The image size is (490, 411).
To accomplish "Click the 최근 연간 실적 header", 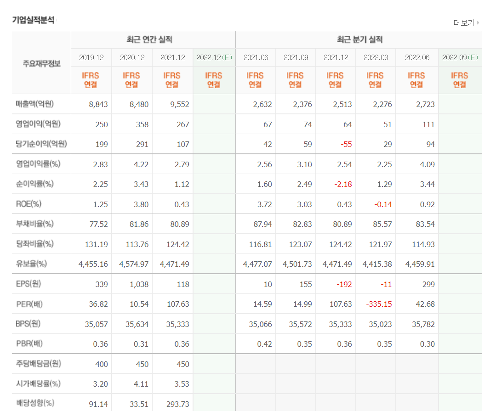I will click(149, 39).
